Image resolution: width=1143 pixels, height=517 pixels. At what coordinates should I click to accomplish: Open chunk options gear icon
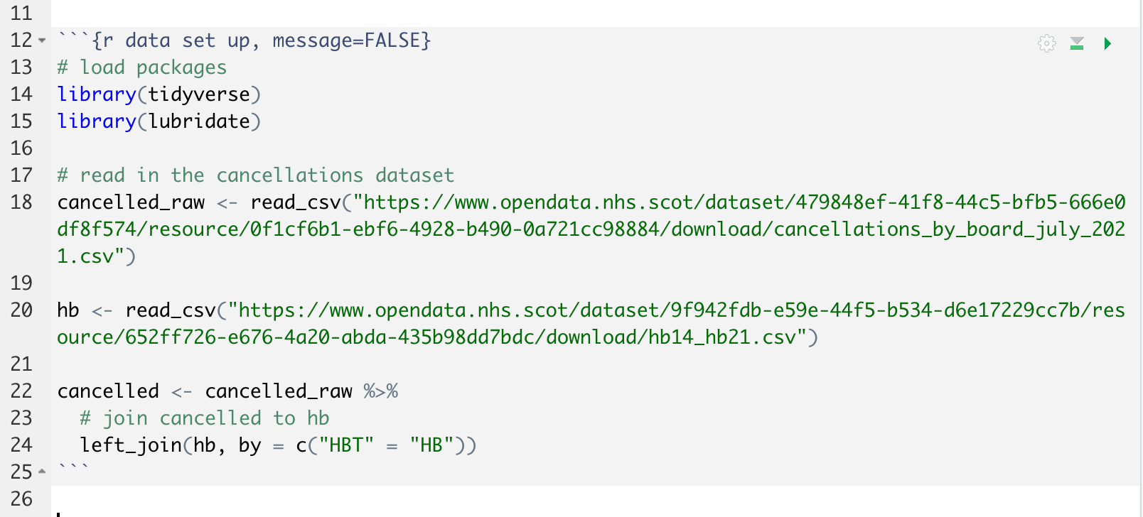pos(1046,43)
